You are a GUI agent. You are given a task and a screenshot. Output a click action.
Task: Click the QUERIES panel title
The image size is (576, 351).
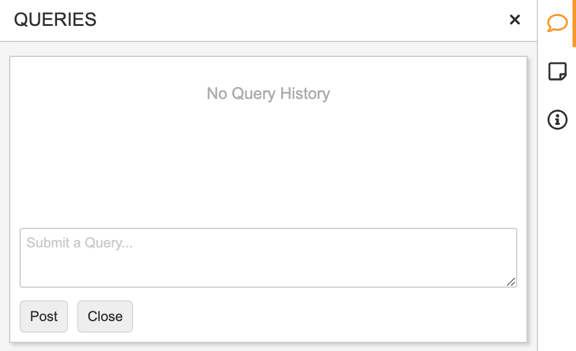55,20
